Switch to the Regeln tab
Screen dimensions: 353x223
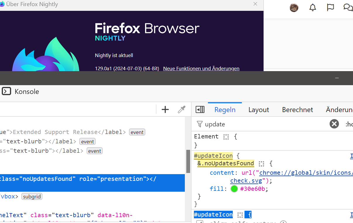click(x=225, y=110)
